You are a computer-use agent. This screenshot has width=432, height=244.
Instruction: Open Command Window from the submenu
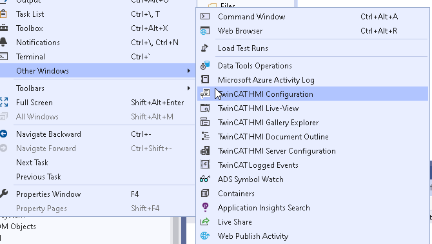(x=313, y=17)
